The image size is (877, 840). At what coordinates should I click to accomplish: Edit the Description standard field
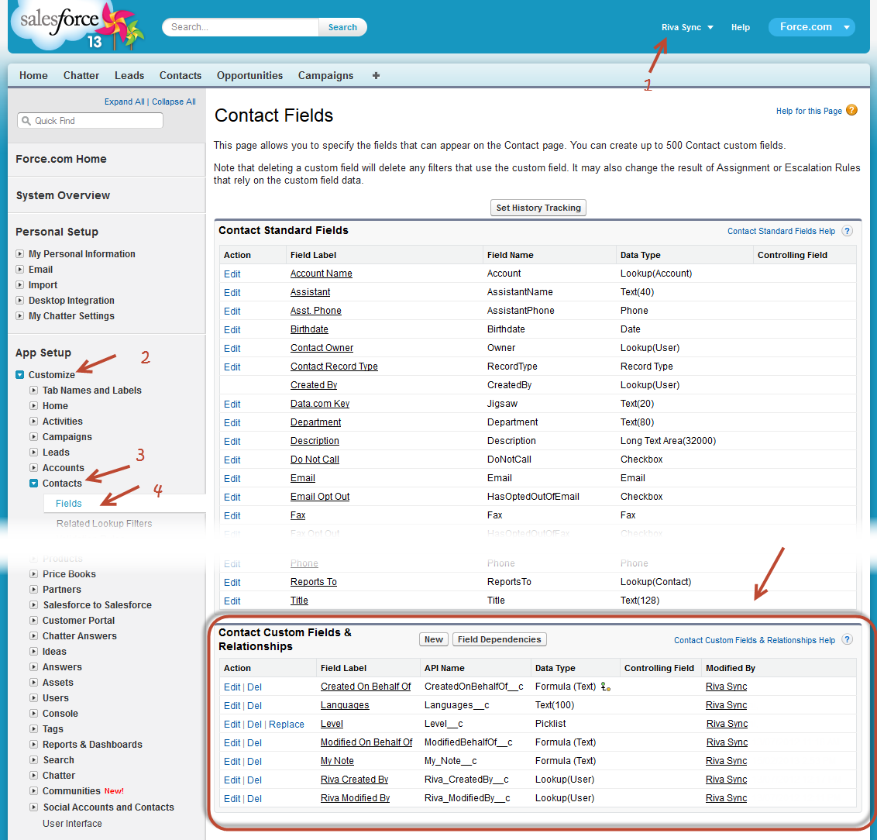[232, 441]
